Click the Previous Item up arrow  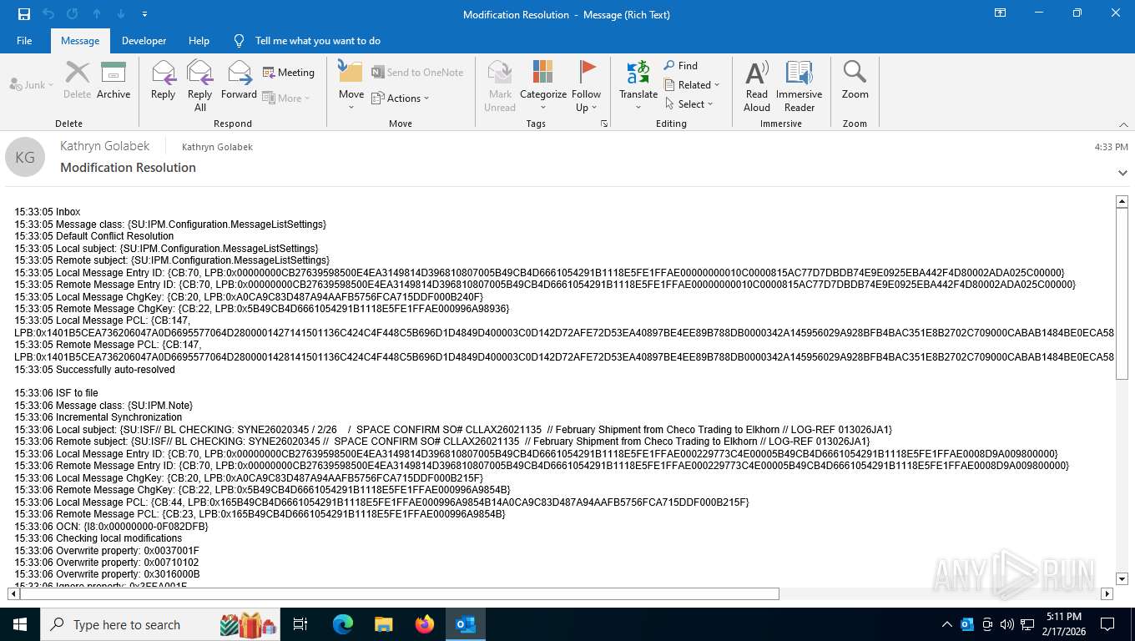click(x=97, y=14)
